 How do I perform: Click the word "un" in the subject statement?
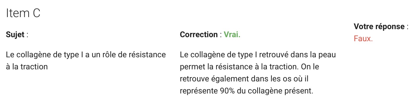[96, 55]
